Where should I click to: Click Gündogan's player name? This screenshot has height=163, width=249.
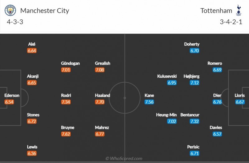click(x=70, y=63)
